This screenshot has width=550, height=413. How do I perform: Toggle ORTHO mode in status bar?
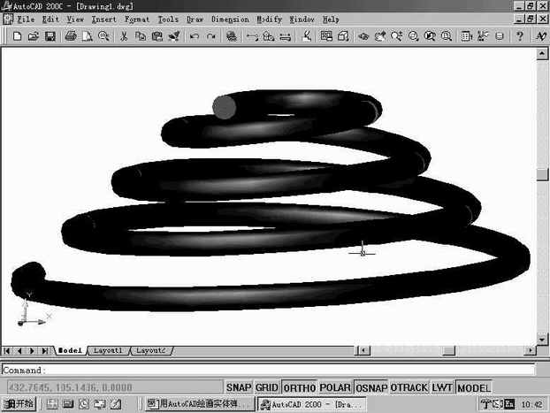click(x=299, y=387)
